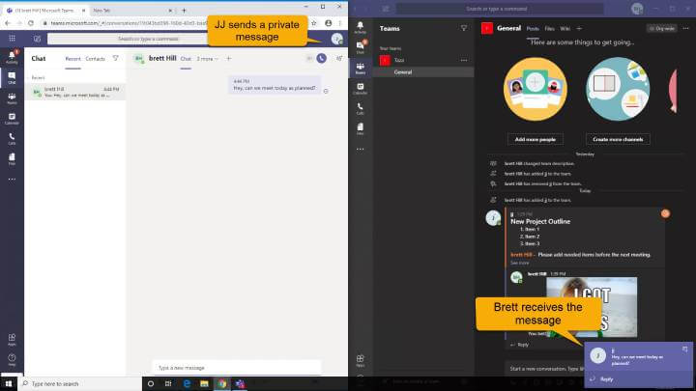Open Apps store in the light Teams sidebar
Image resolution: width=696 pixels, height=391 pixels.
coord(12,340)
